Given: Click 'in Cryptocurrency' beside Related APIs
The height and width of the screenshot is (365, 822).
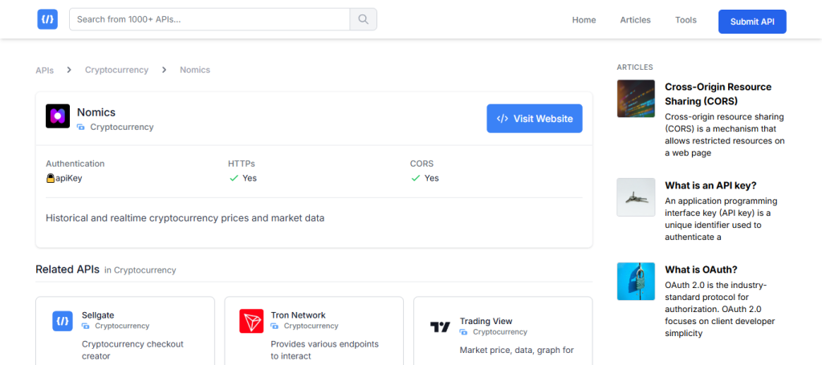Looking at the screenshot, I should point(140,270).
